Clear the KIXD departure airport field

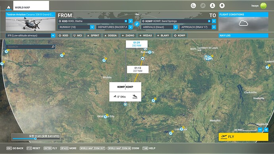[126, 21]
